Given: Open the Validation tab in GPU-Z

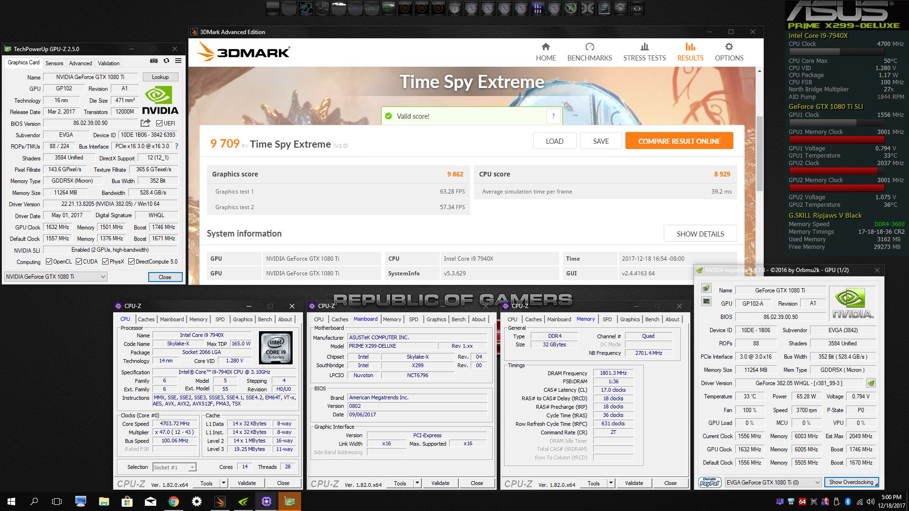Looking at the screenshot, I should pos(108,63).
